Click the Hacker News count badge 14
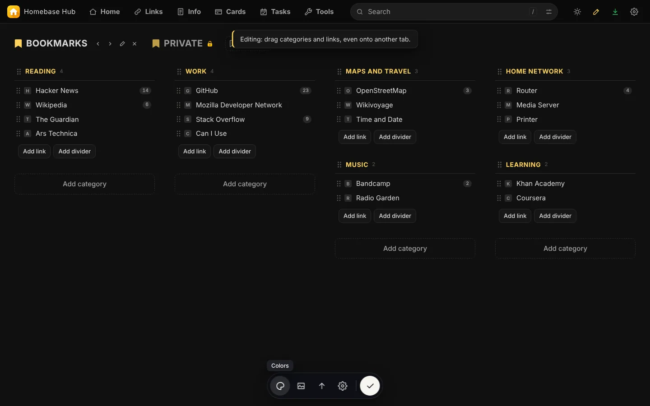This screenshot has height=406, width=650. (x=145, y=91)
